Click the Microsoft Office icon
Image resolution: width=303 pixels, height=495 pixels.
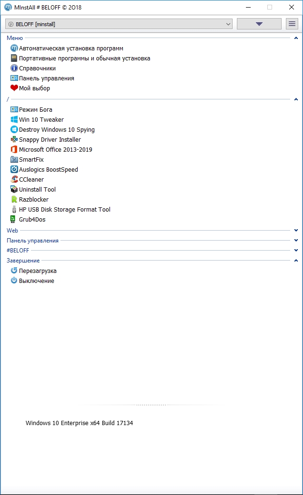point(14,149)
